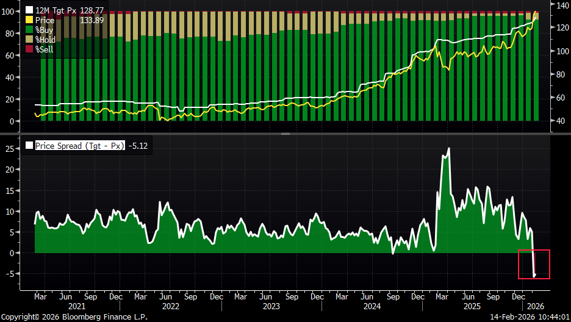Click the panel divider grip handle
Screen dimensions: 571x322
[285, 134]
